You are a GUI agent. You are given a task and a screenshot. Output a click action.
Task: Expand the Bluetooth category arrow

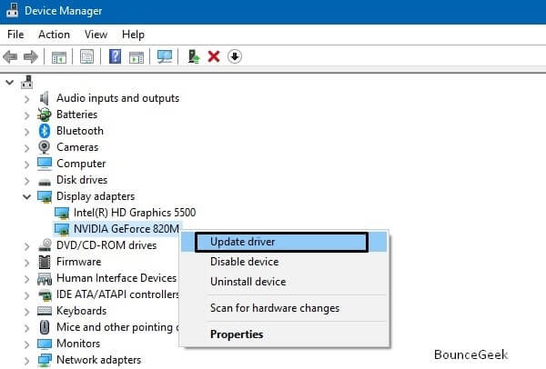[x=26, y=132]
